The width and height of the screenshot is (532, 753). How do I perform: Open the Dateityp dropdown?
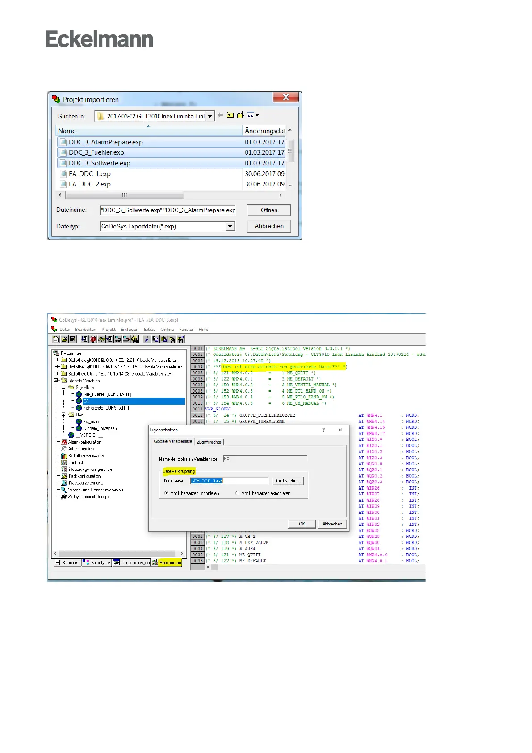click(230, 226)
